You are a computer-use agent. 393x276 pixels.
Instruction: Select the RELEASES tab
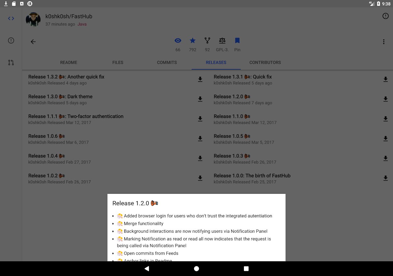tap(216, 62)
